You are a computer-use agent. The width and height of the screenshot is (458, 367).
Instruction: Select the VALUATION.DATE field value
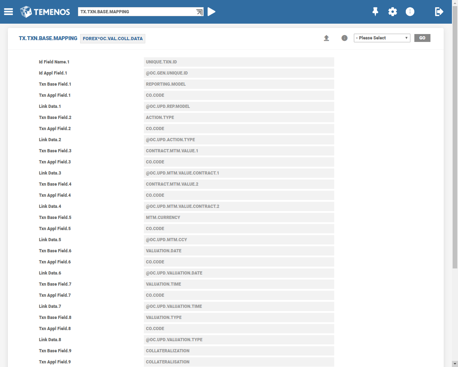tap(239, 251)
